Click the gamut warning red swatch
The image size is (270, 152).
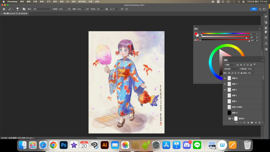tap(197, 40)
